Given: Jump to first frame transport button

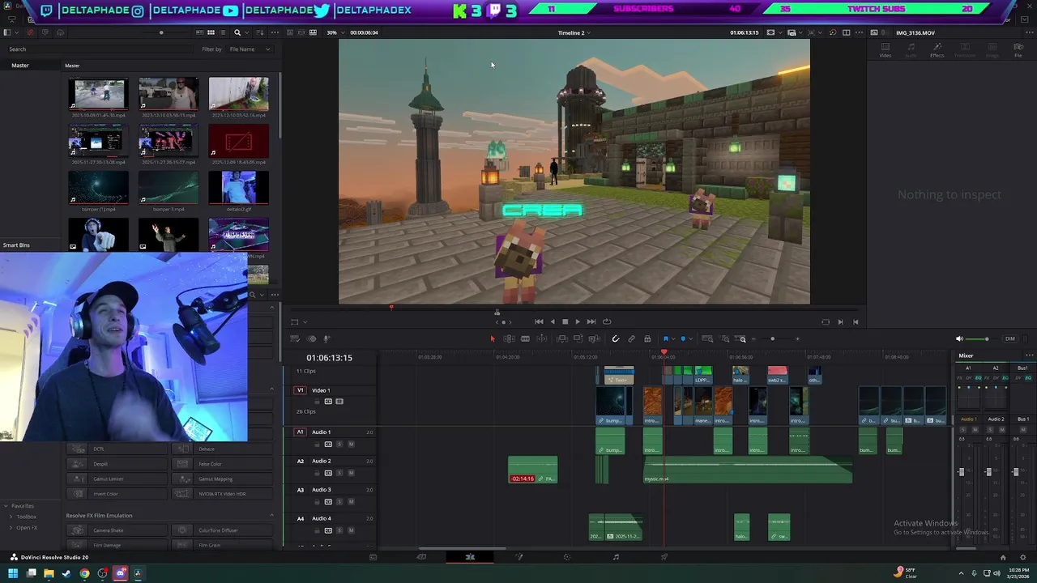Looking at the screenshot, I should [539, 321].
